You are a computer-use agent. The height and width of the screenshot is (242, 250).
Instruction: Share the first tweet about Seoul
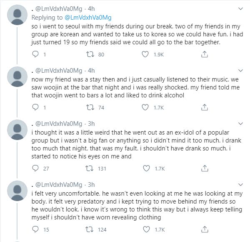pos(205,54)
